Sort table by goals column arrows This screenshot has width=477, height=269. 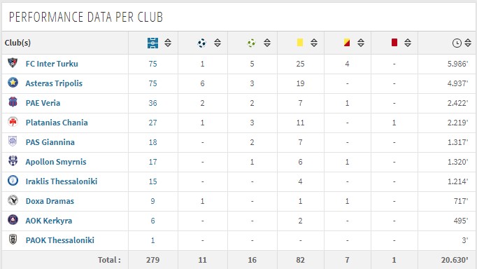tap(218, 43)
